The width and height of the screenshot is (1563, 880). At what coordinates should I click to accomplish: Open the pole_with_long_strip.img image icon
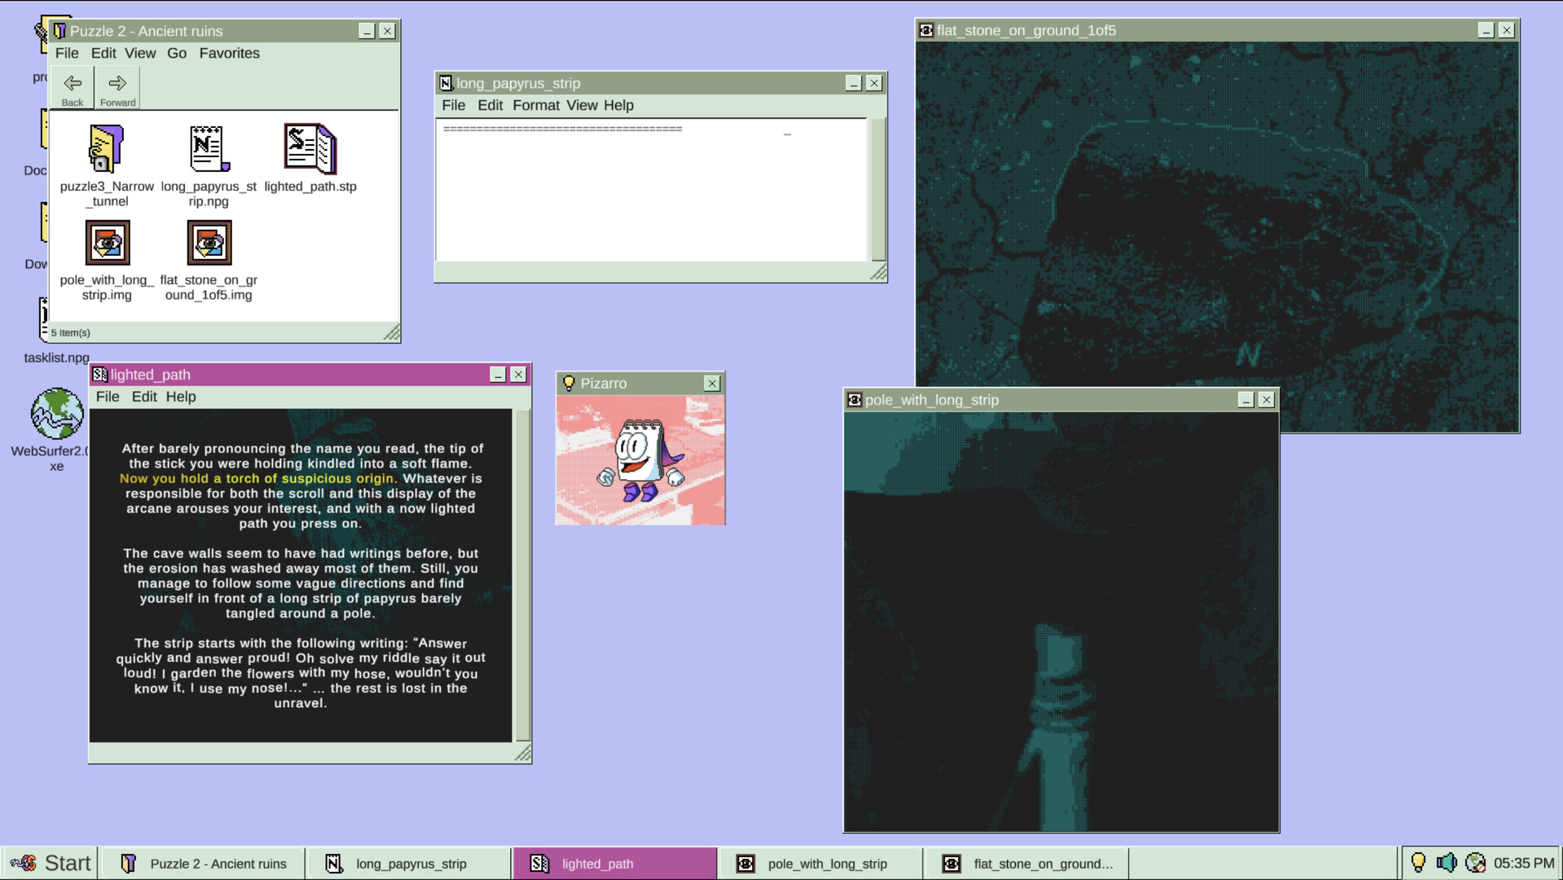(107, 242)
